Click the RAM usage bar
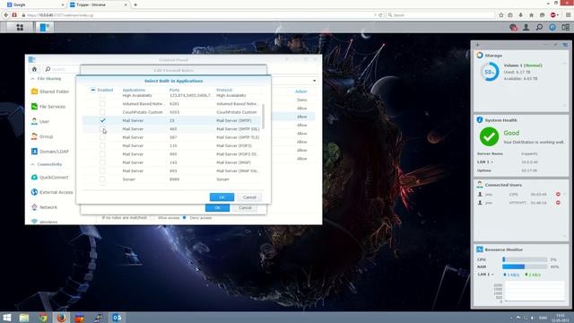 point(525,266)
